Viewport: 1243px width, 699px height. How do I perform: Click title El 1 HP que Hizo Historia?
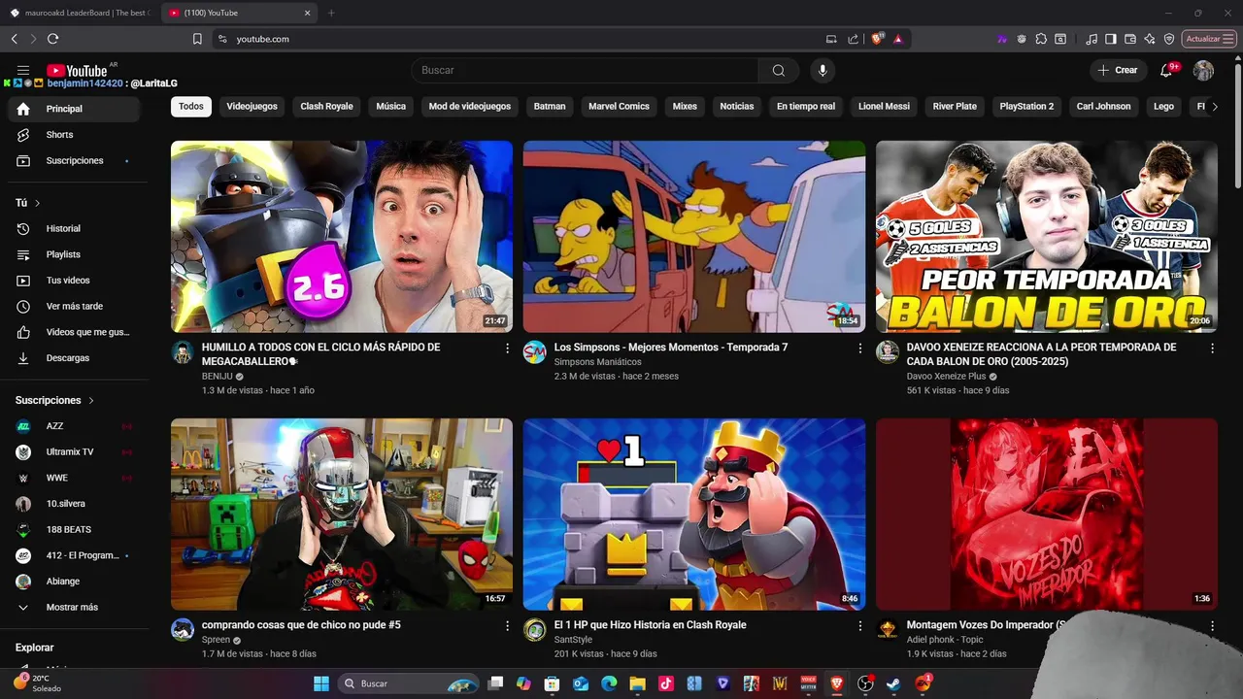(650, 625)
